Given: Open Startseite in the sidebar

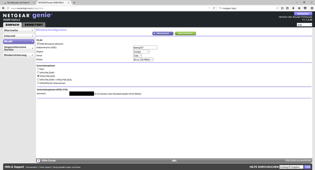Looking at the screenshot, I should pyautogui.click(x=19, y=30).
